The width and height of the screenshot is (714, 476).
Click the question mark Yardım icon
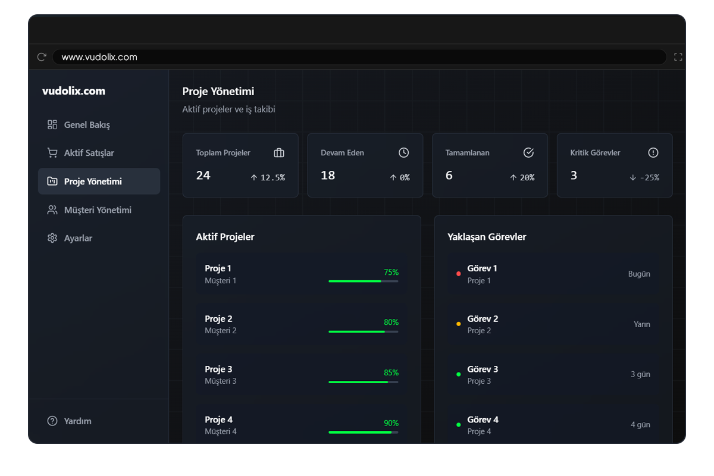tap(52, 421)
